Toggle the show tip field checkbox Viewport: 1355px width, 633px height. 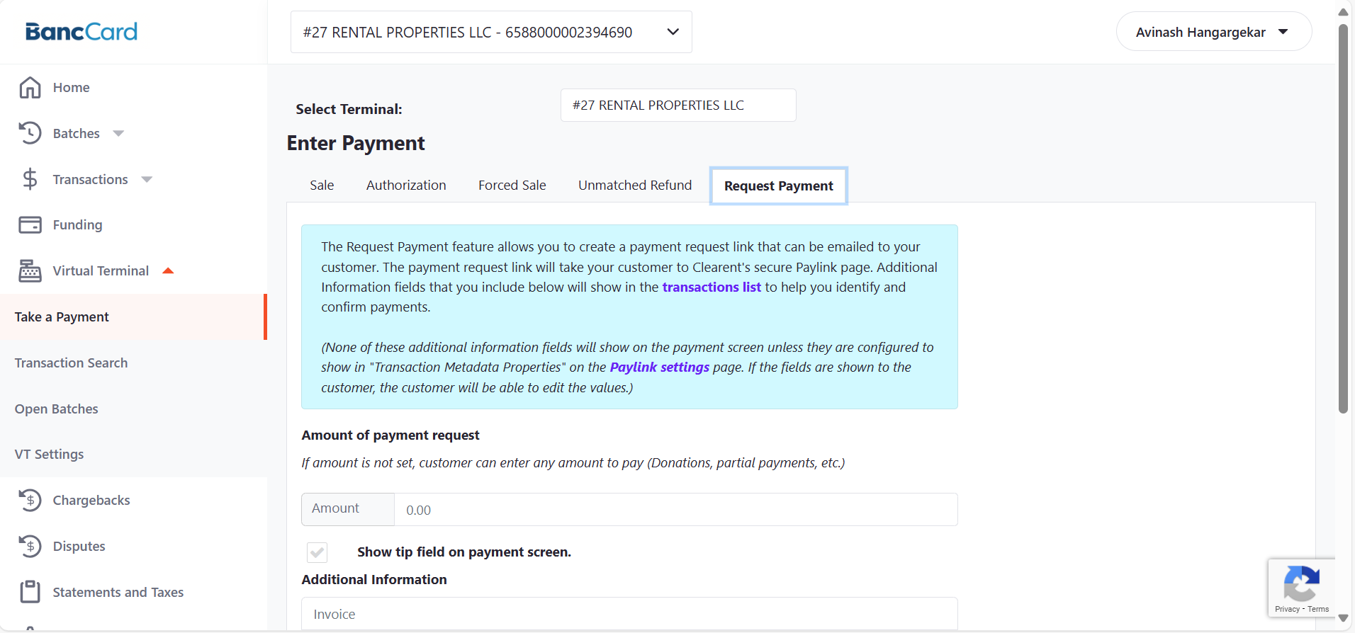click(x=317, y=552)
